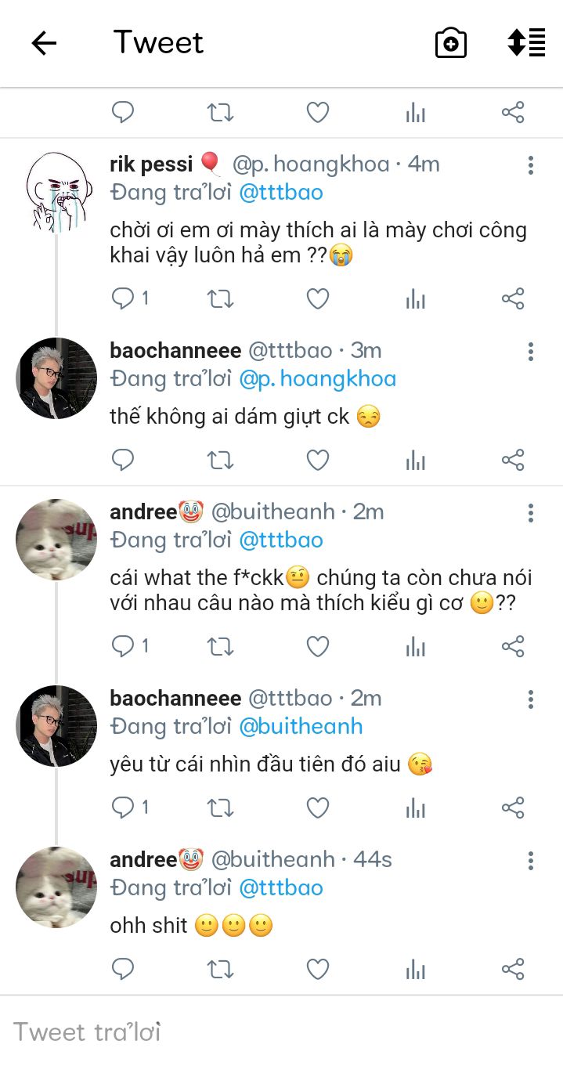View analytics for 'thế không ai dám' tweet
This screenshot has width=563, height=1066.
click(416, 461)
